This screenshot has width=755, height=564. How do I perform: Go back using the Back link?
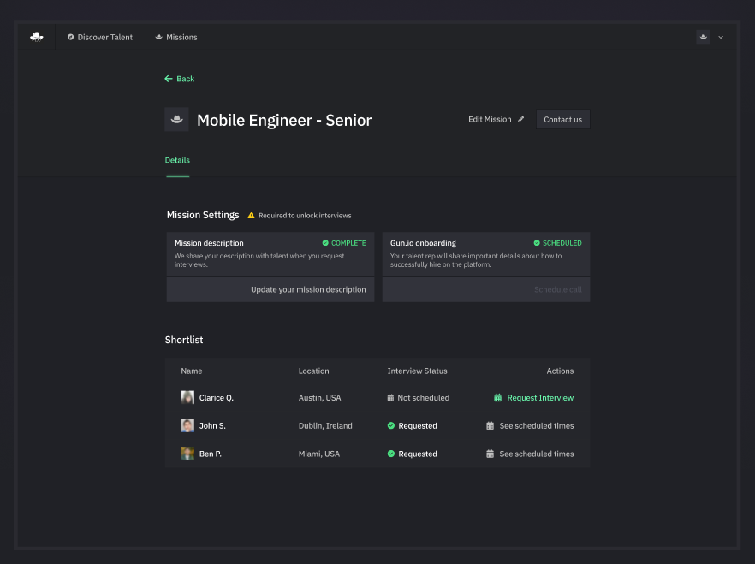(x=180, y=79)
